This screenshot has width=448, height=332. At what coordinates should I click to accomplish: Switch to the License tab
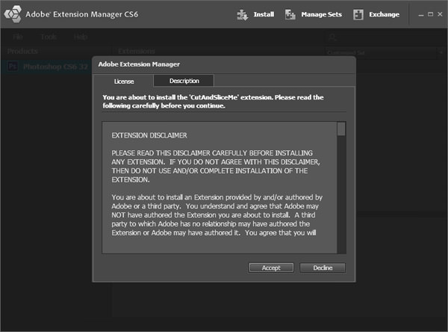pyautogui.click(x=124, y=82)
